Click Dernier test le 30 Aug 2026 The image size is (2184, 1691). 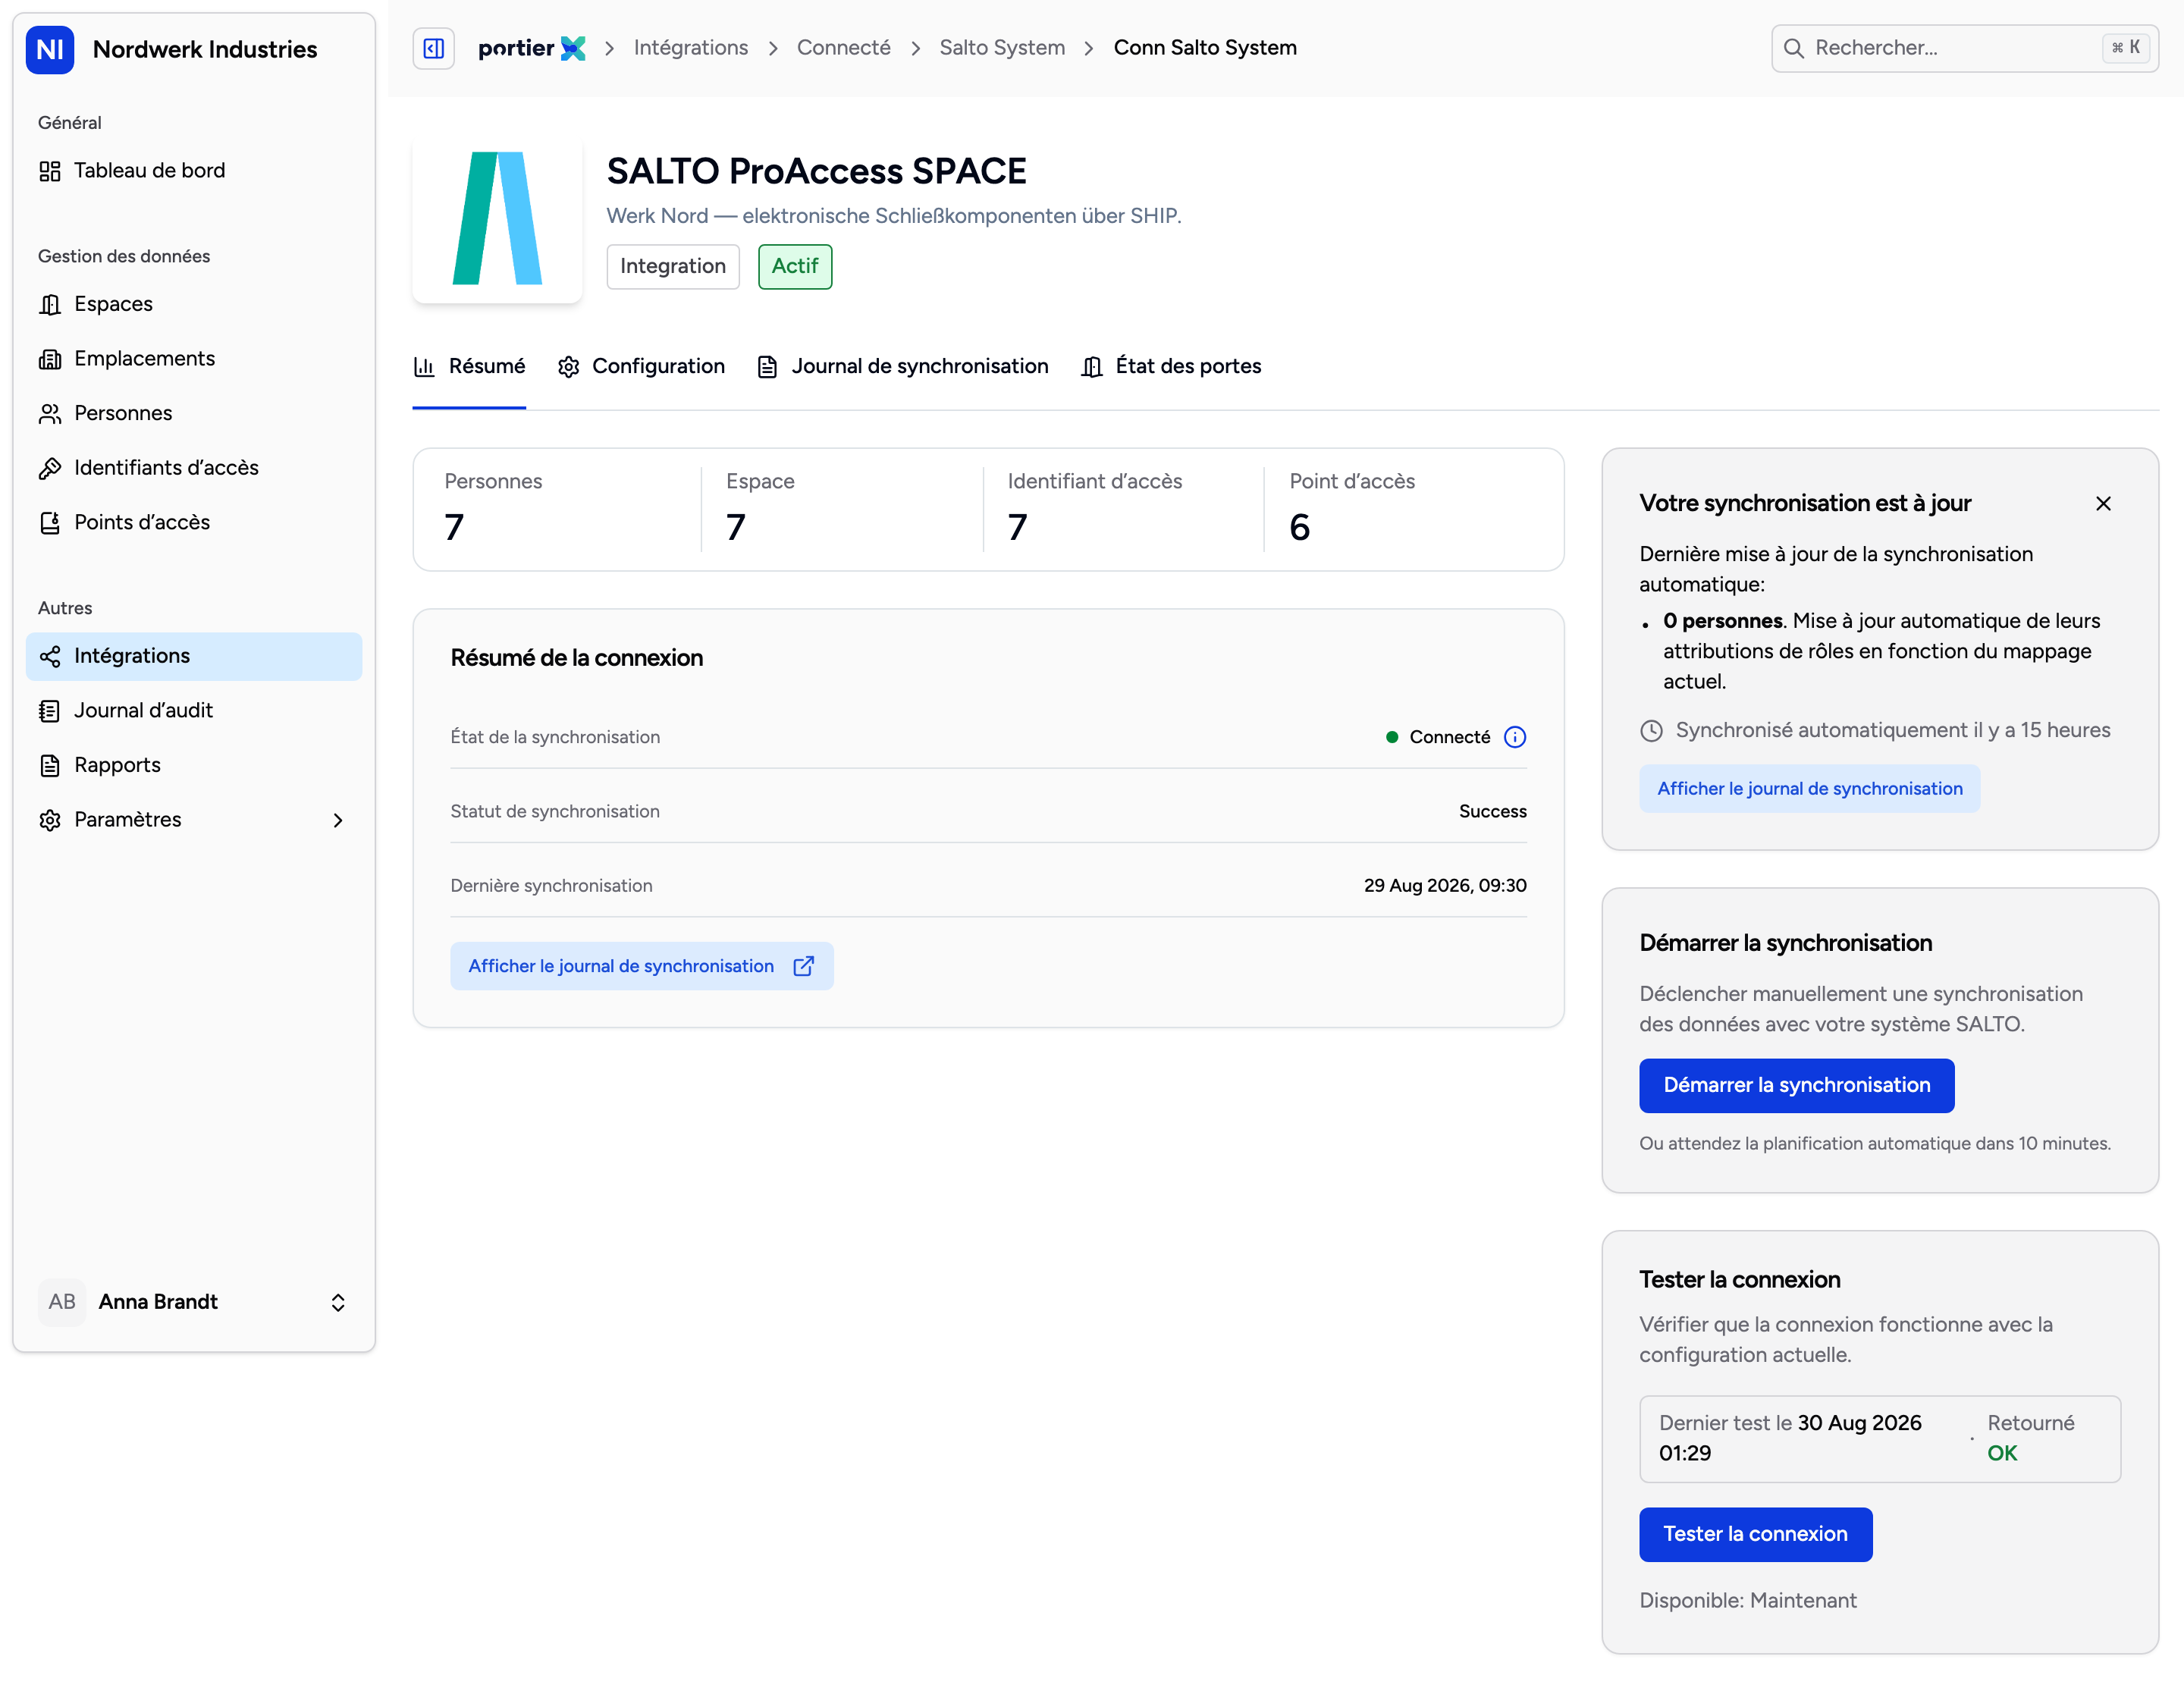click(1790, 1439)
